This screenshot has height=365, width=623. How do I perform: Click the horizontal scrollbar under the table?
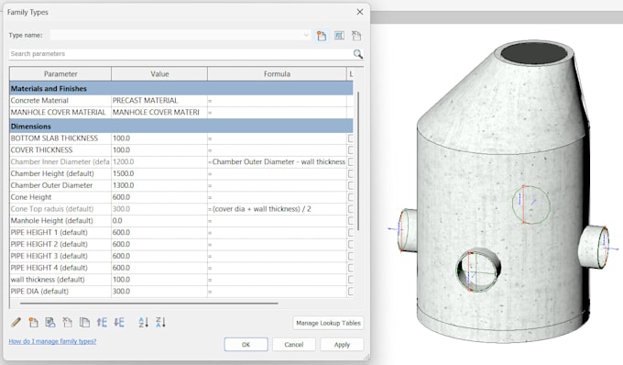coord(149,304)
